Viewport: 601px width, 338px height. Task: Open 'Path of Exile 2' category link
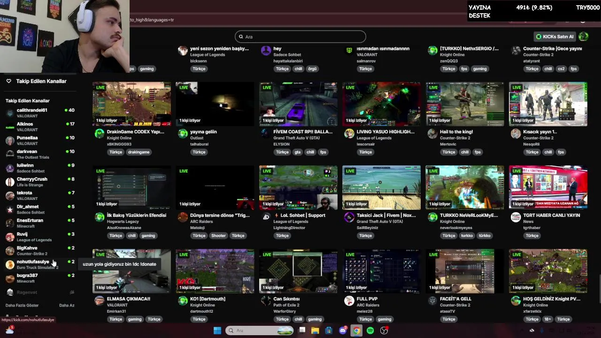289,305
